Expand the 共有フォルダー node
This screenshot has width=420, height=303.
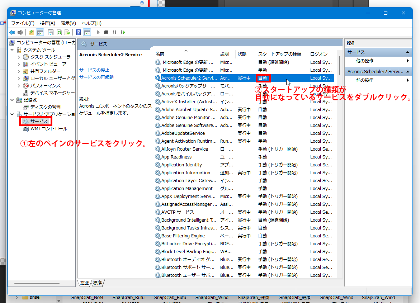click(19, 71)
